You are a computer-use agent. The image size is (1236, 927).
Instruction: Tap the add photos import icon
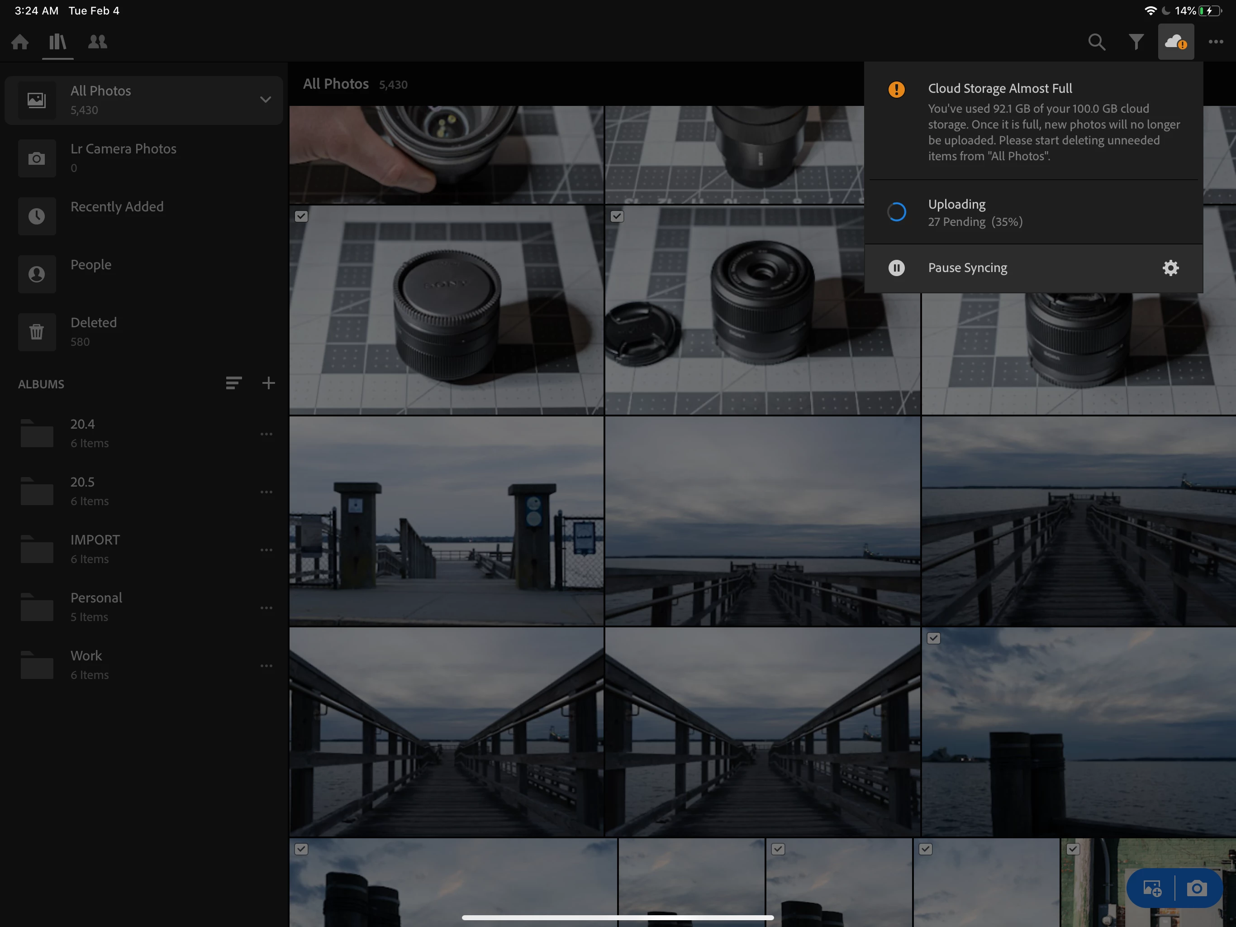1152,889
